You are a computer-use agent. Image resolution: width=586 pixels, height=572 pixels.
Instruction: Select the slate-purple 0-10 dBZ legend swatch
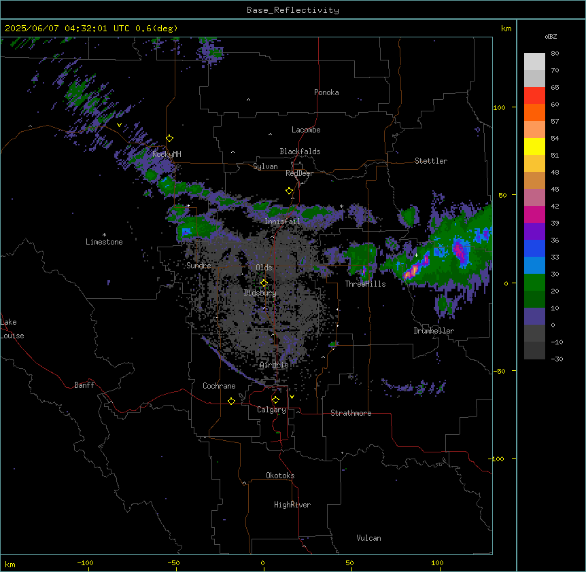coord(534,317)
